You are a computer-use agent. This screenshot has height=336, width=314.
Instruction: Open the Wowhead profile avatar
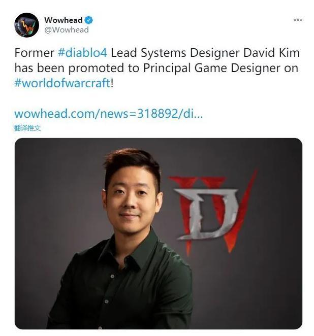(x=26, y=25)
